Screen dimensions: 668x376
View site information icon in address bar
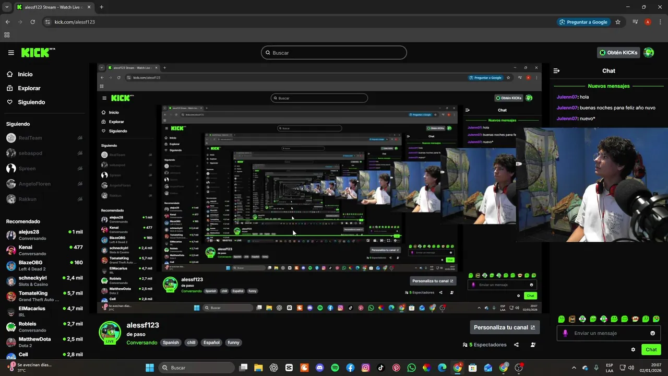coord(47,22)
